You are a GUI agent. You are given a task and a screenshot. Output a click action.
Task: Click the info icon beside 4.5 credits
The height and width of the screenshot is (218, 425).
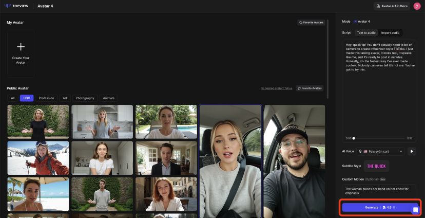394,208
